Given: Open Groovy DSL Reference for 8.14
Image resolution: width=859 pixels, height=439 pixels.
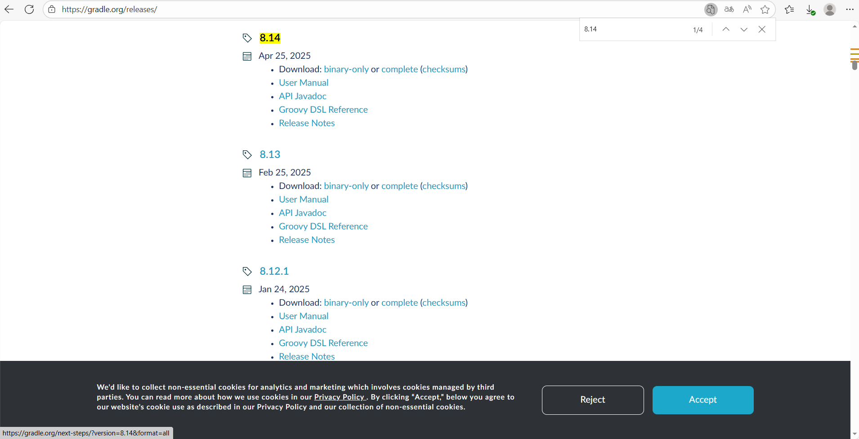Looking at the screenshot, I should [323, 110].
